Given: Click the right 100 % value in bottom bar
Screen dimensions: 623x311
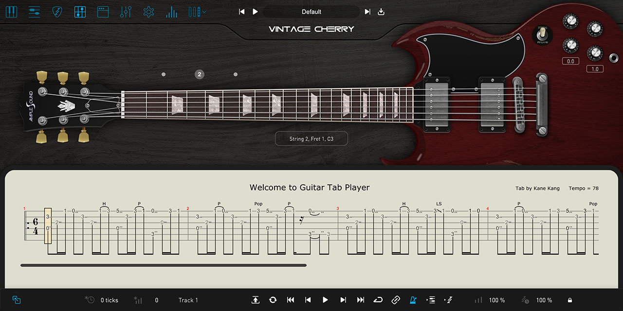Looking at the screenshot, I should coord(544,300).
